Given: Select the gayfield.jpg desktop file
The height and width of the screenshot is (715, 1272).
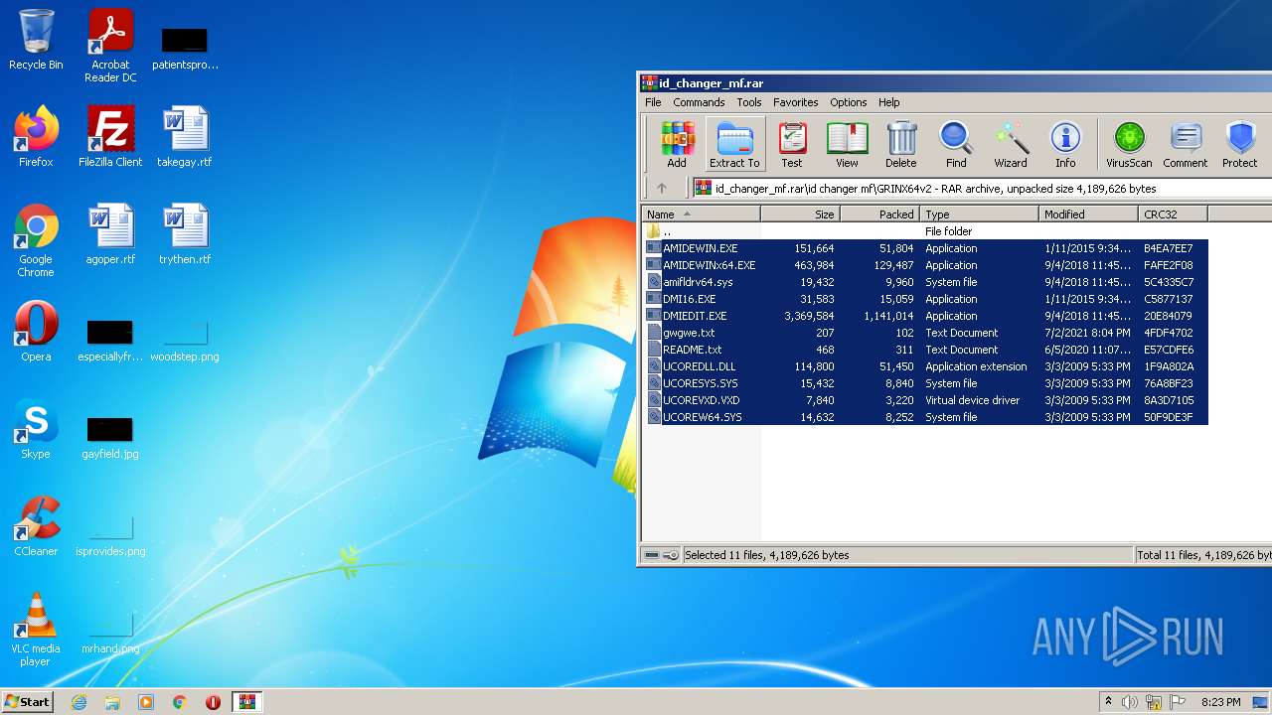Looking at the screenshot, I should tap(110, 437).
